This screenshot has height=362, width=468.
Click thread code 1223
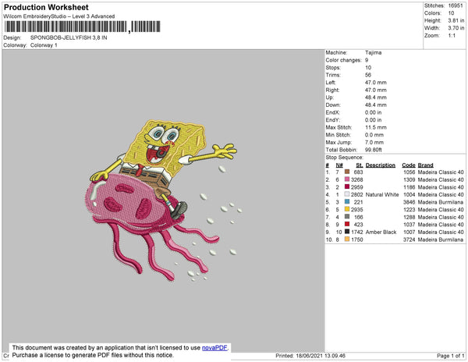(x=409, y=210)
